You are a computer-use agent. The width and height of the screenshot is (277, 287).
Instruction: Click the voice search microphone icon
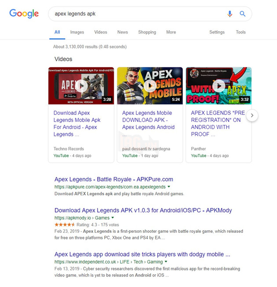pos(230,14)
